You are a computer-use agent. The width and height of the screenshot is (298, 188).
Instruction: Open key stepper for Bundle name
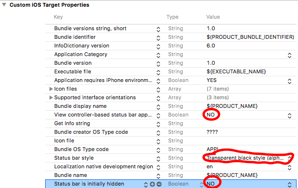pos(158,176)
